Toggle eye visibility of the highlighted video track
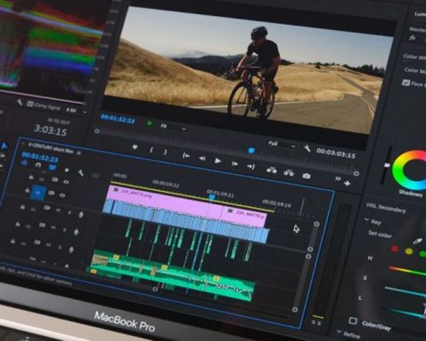 coord(61,195)
